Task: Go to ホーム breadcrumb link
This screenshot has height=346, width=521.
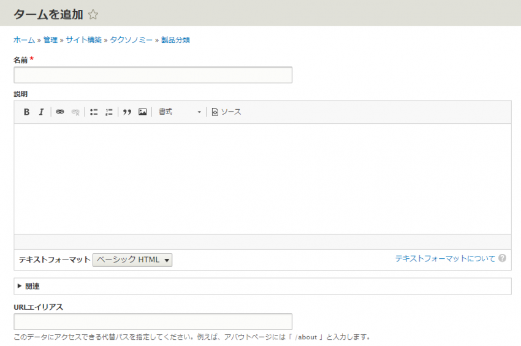Action: tap(24, 40)
